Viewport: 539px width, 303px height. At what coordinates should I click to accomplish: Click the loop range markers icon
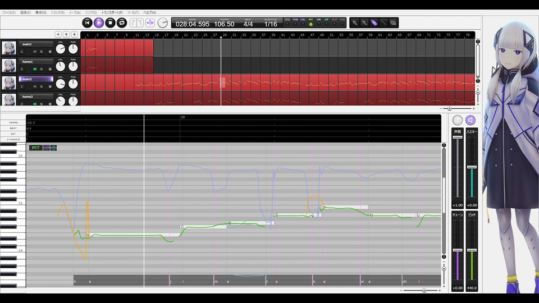tap(137, 23)
